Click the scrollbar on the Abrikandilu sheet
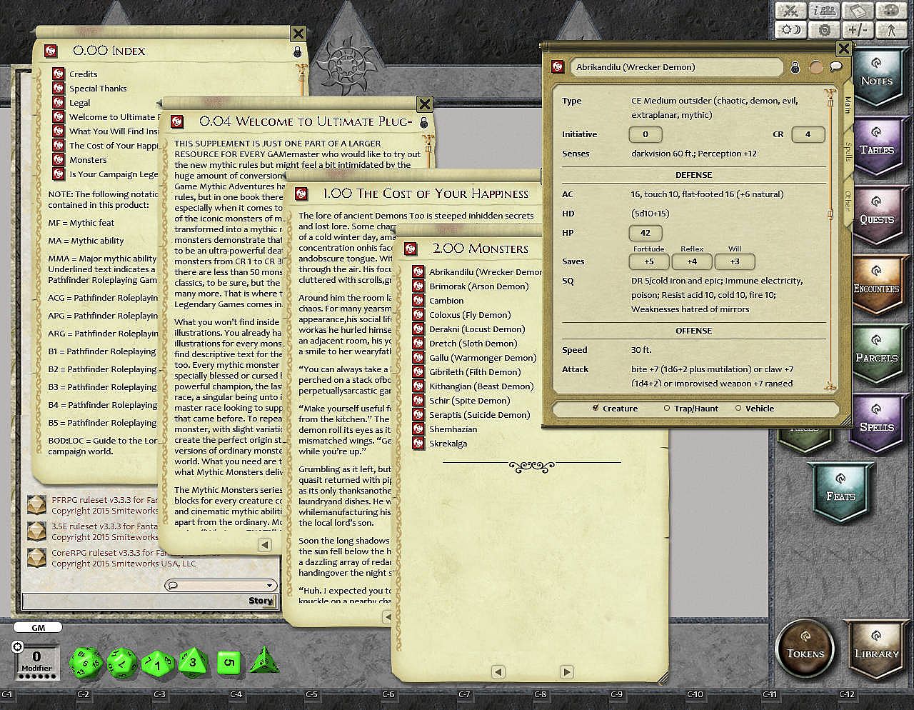This screenshot has width=914, height=710. [x=830, y=213]
